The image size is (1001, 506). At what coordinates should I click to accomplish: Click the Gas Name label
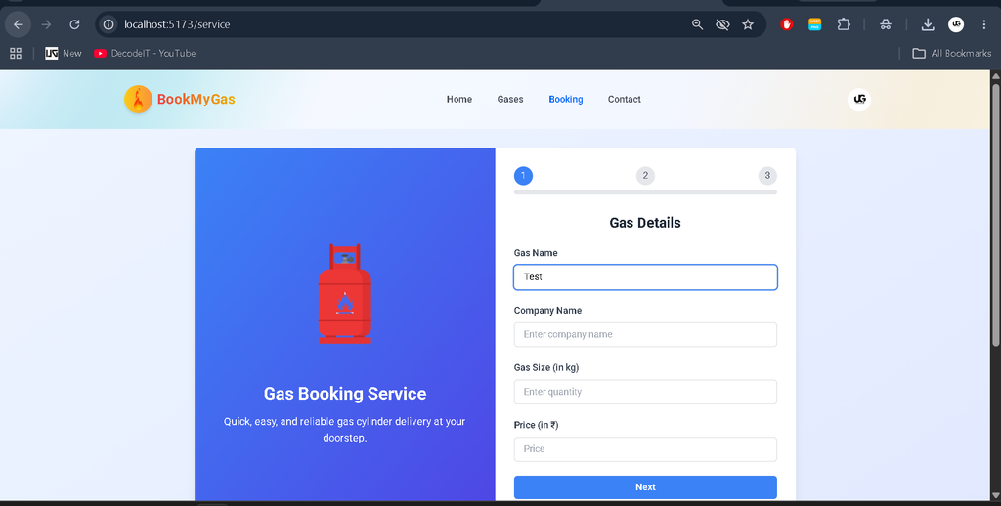click(x=536, y=253)
